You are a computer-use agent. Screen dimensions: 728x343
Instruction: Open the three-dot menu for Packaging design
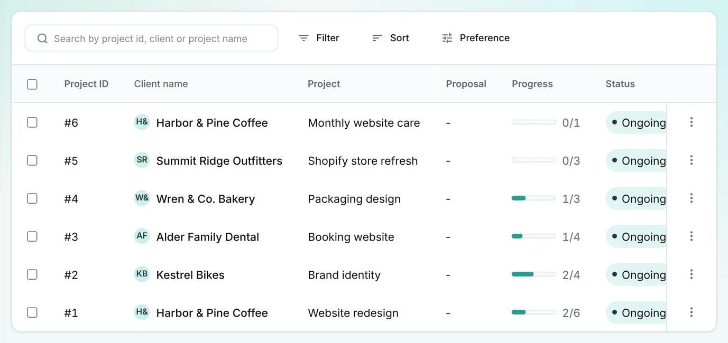point(692,198)
